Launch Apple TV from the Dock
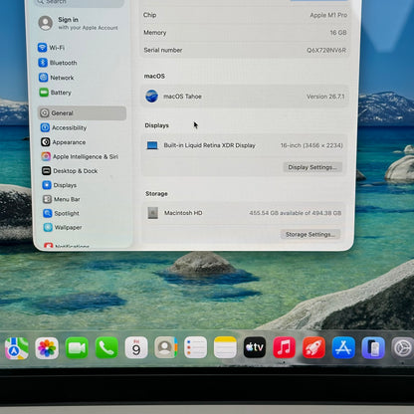 click(x=255, y=347)
